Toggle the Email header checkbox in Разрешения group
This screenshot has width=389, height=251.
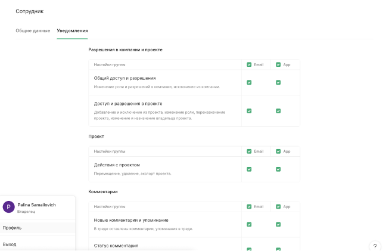coord(249,64)
